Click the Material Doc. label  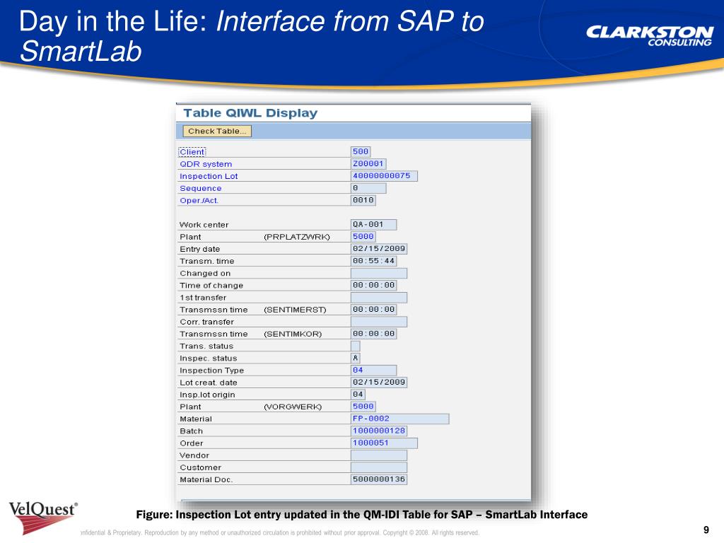point(206,480)
